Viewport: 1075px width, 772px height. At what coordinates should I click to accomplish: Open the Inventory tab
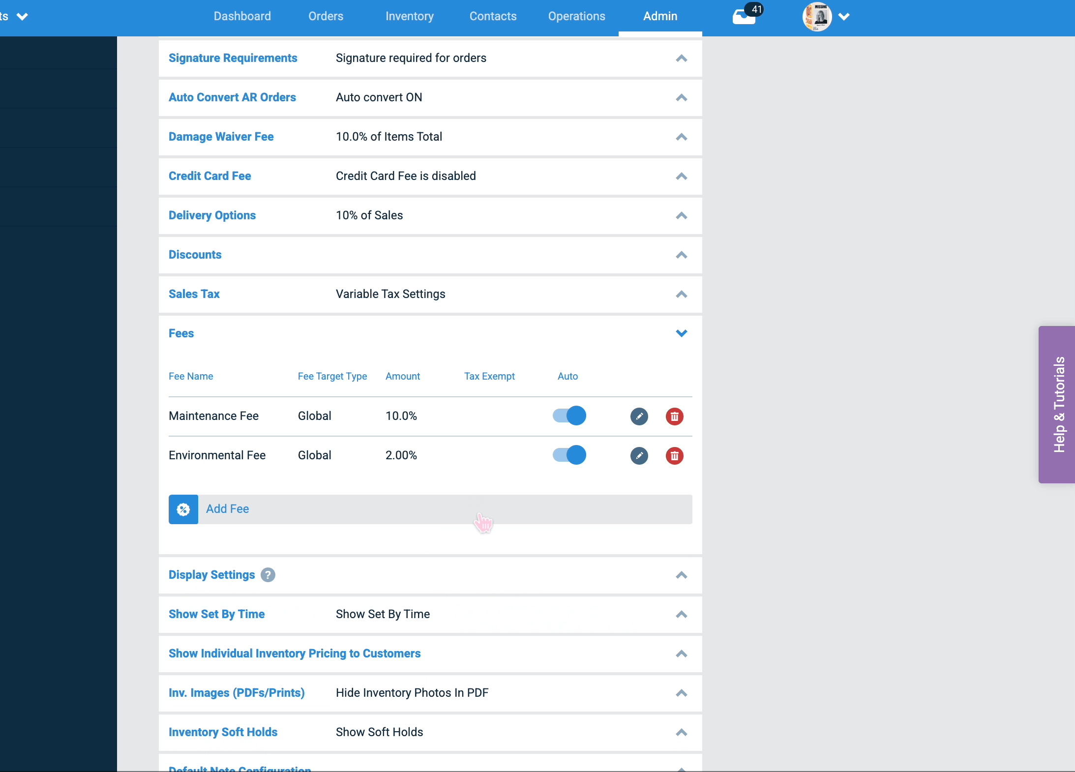pyautogui.click(x=410, y=16)
